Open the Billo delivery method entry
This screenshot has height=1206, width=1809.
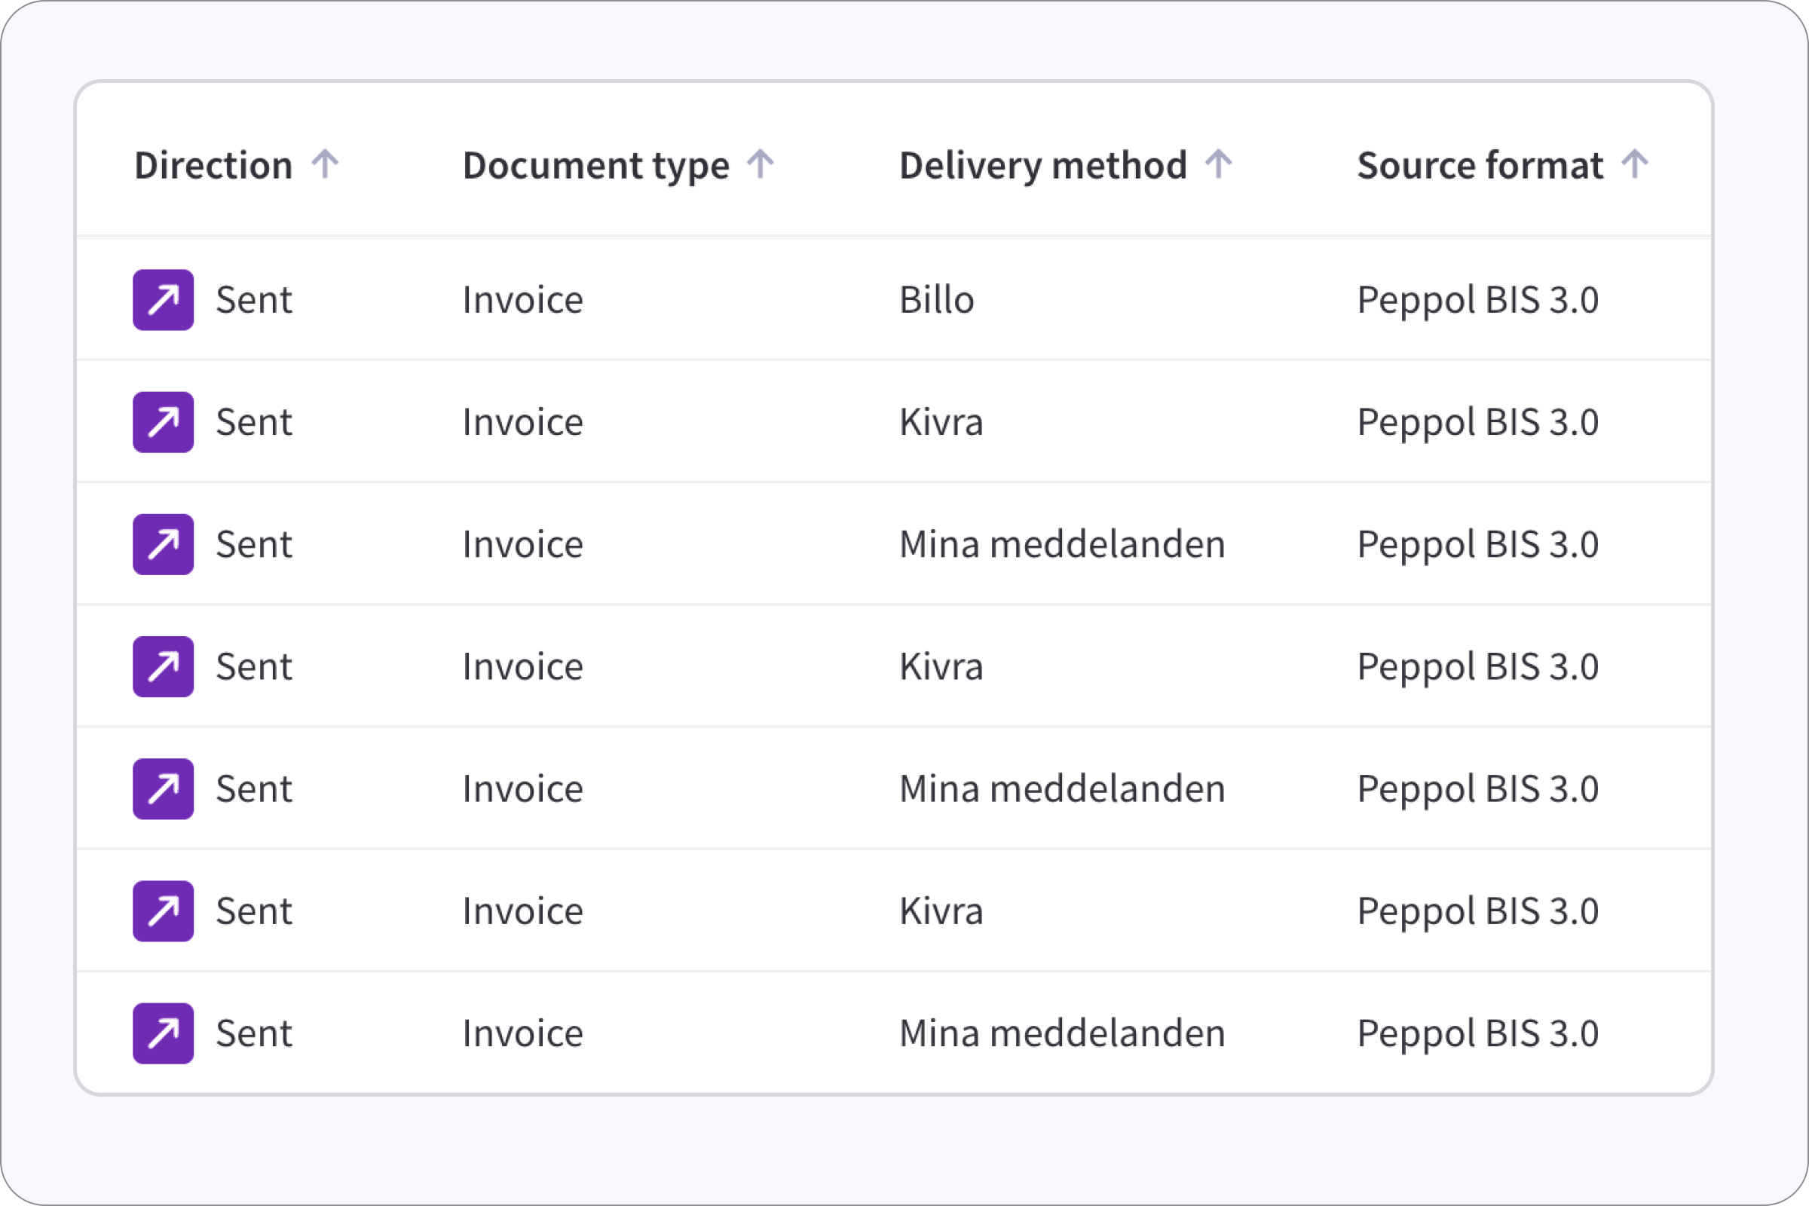pyautogui.click(x=937, y=300)
